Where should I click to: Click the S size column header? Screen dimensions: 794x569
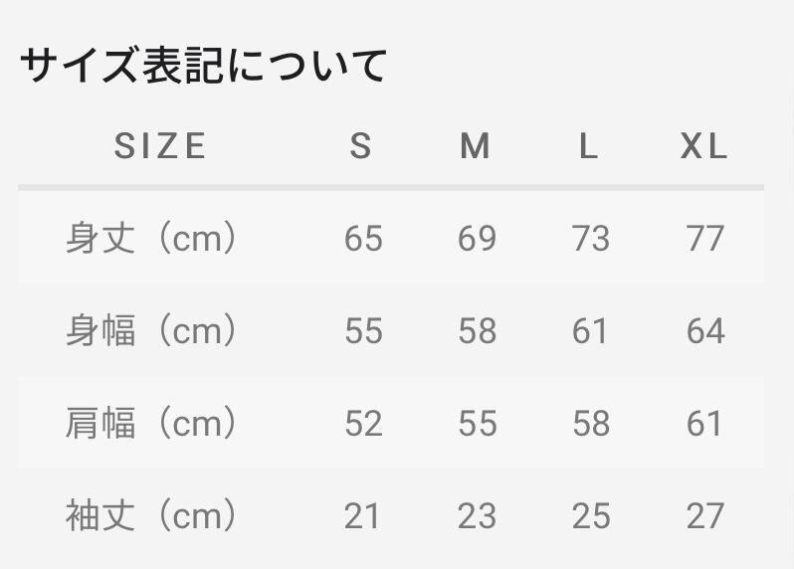pyautogui.click(x=361, y=147)
